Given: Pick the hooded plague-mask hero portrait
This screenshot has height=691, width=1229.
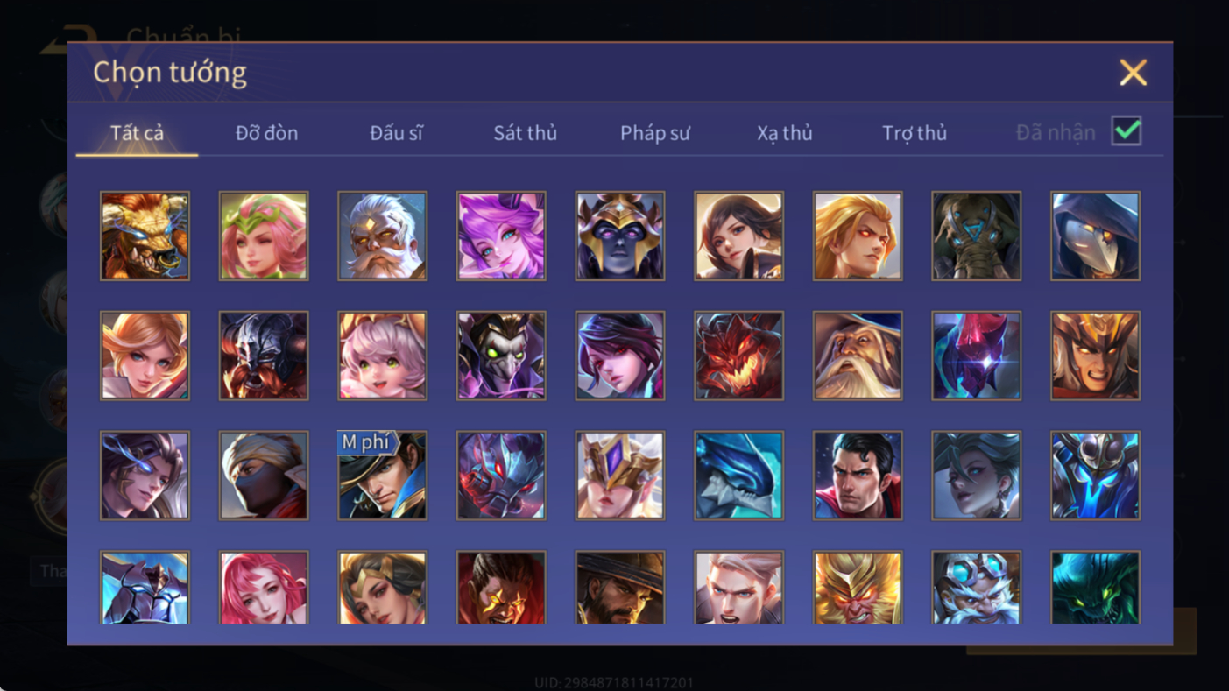Looking at the screenshot, I should click(1095, 236).
